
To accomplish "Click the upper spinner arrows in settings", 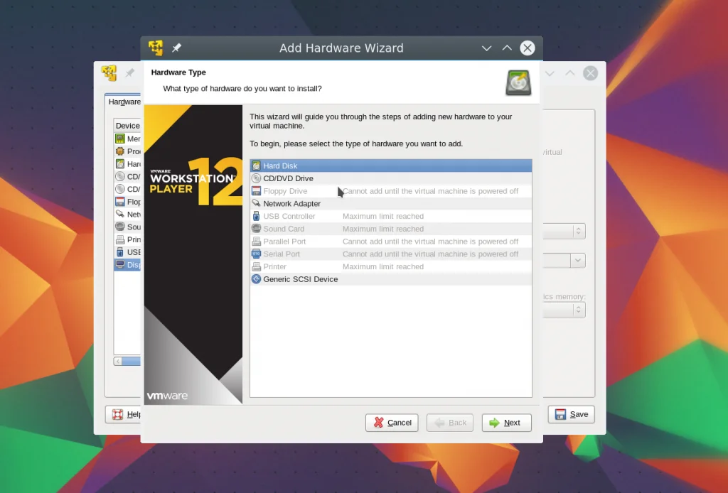I will tap(578, 230).
